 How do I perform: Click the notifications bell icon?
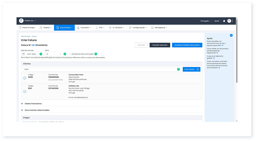224,21
